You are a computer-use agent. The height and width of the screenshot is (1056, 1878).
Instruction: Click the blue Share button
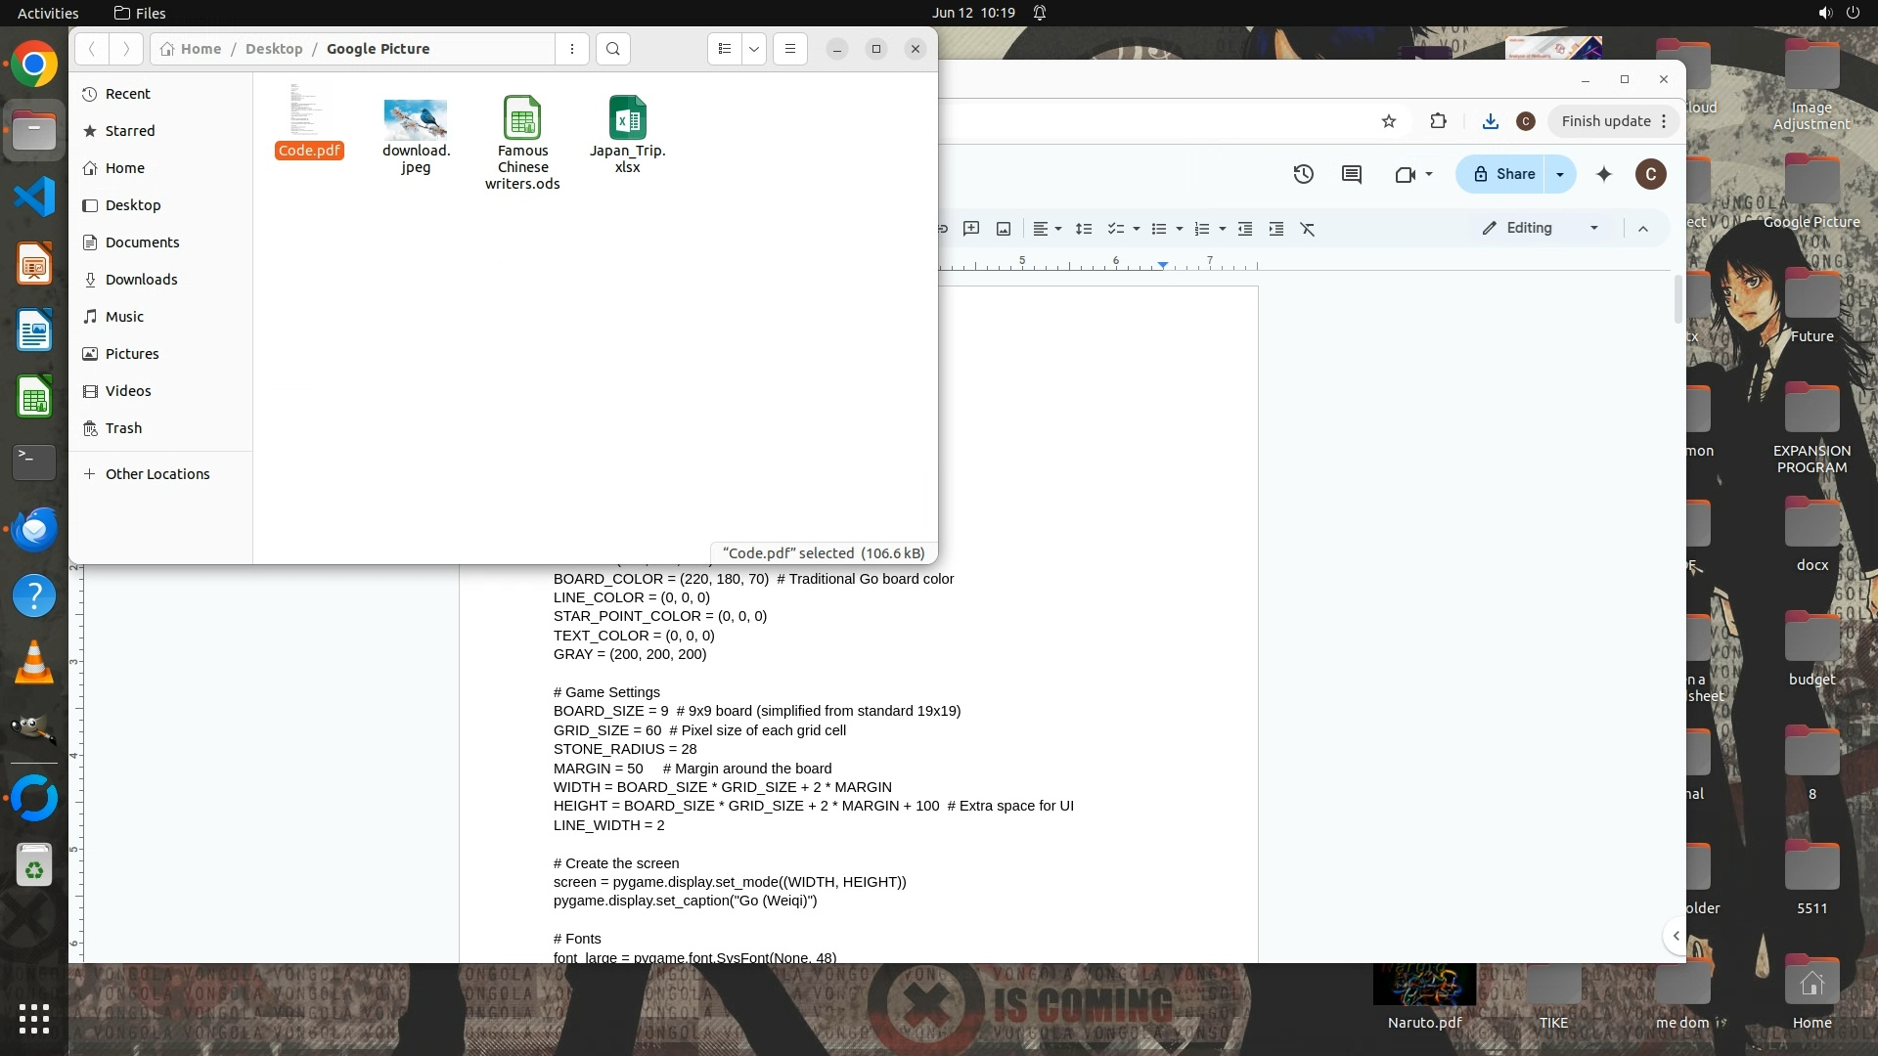tap(1504, 174)
